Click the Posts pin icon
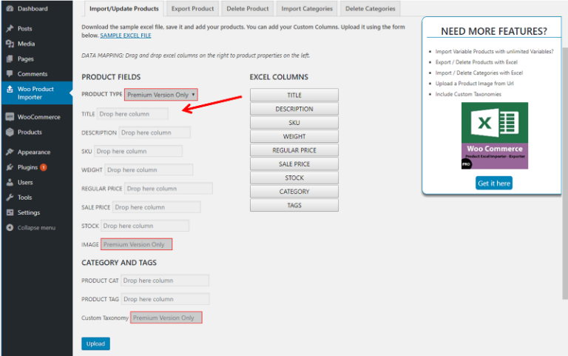This screenshot has width=568, height=356. 10,28
